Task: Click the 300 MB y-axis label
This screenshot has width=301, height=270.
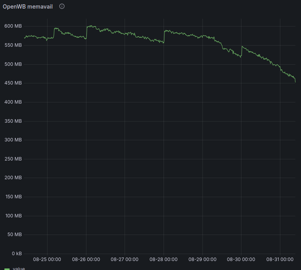Action: click(x=13, y=140)
